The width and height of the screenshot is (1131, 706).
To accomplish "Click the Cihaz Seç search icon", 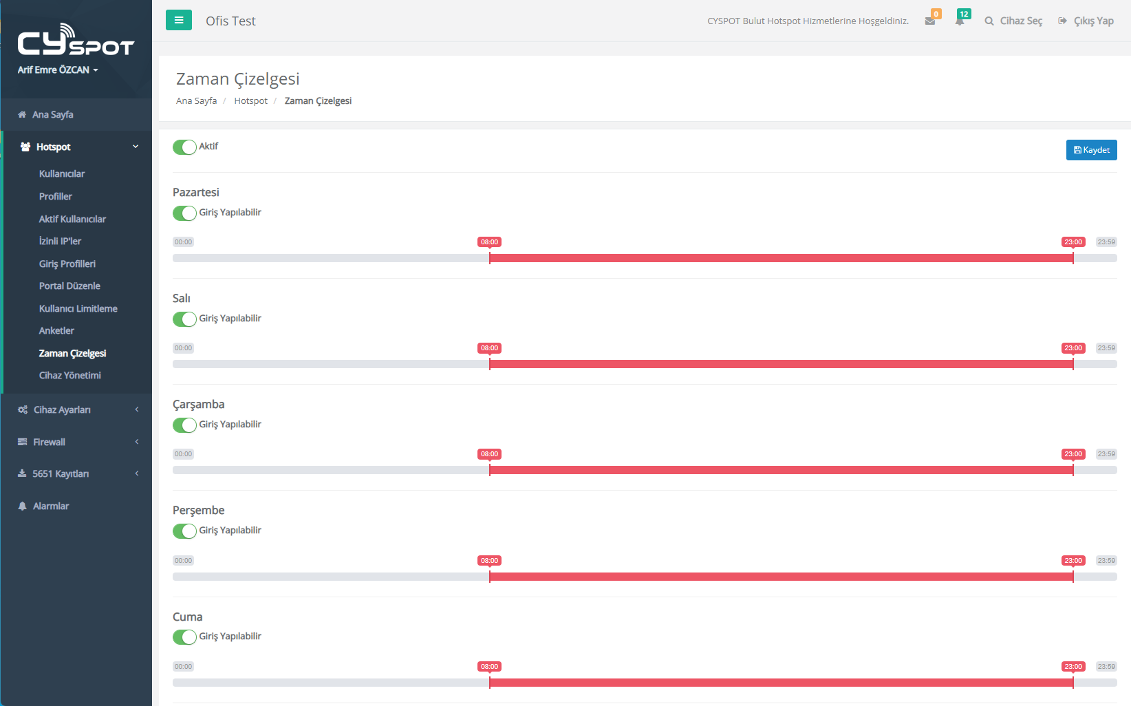I will (989, 21).
